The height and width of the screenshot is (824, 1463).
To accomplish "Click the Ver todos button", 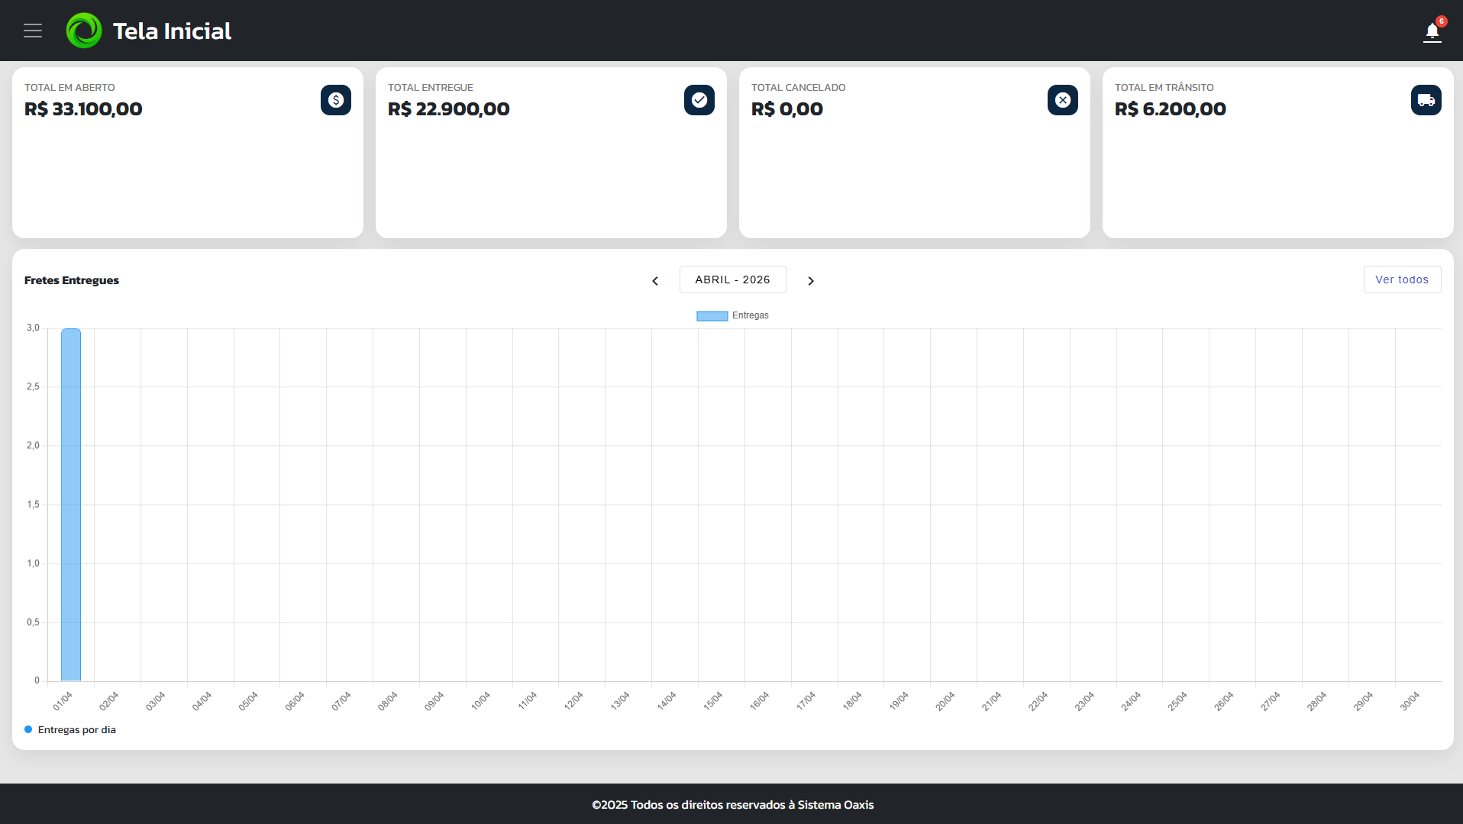I will coord(1402,279).
